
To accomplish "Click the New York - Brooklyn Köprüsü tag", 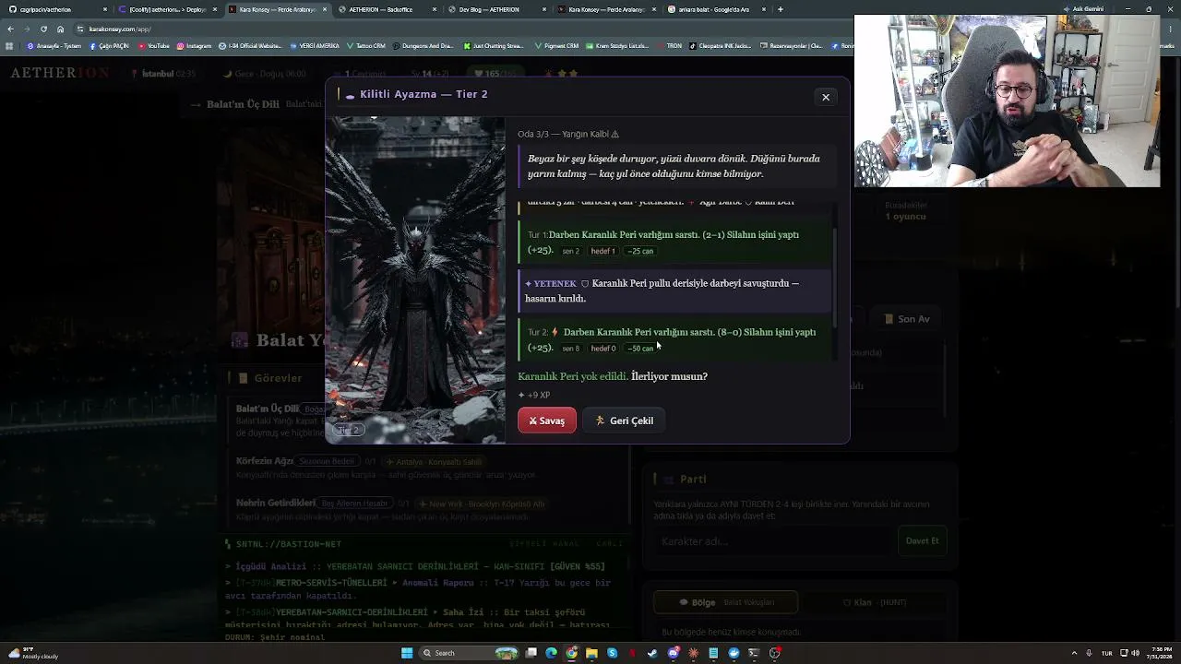I will pos(482,504).
